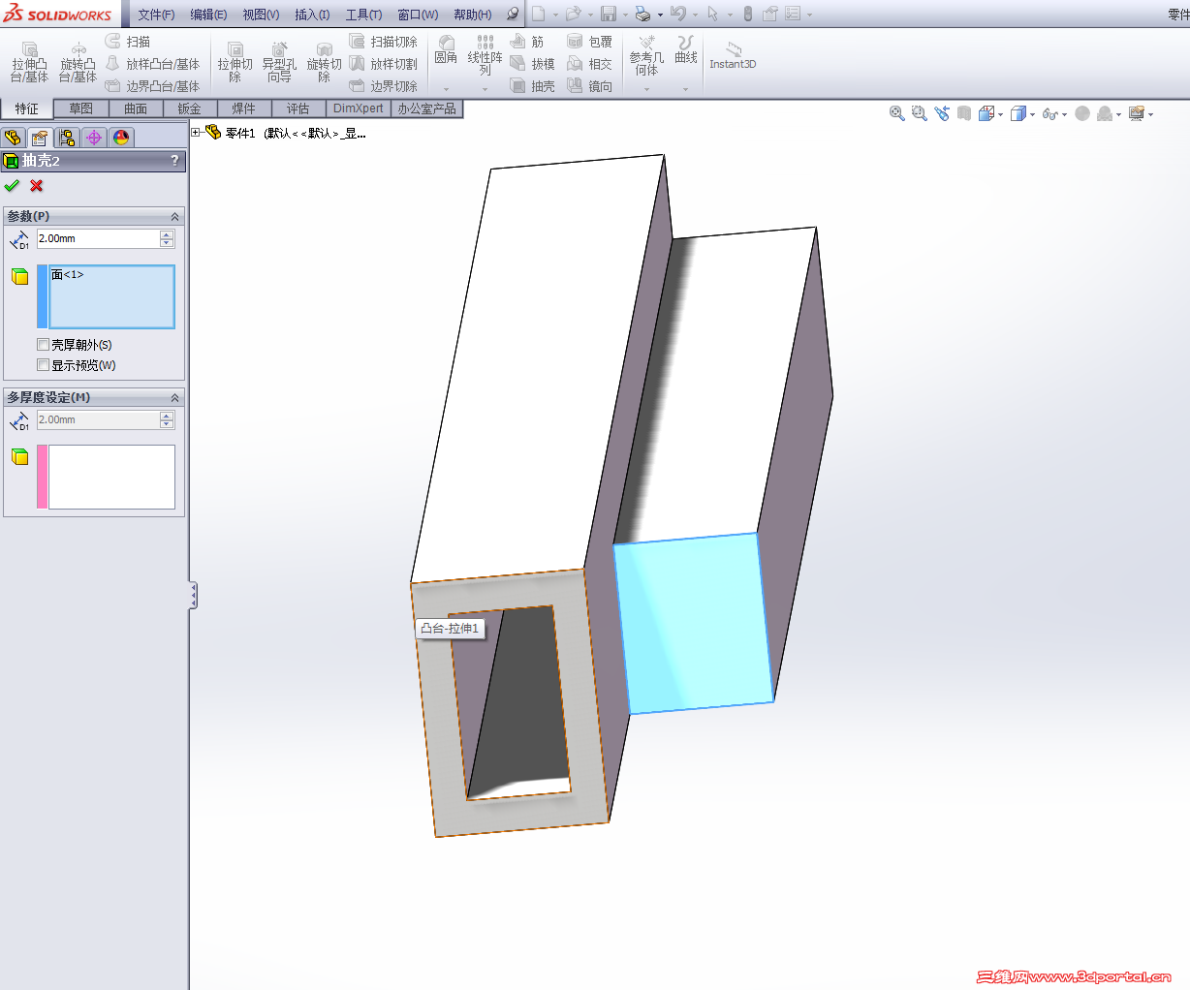Select the 旋转切除 revolved cut tool
The width and height of the screenshot is (1190, 990).
pos(324,62)
